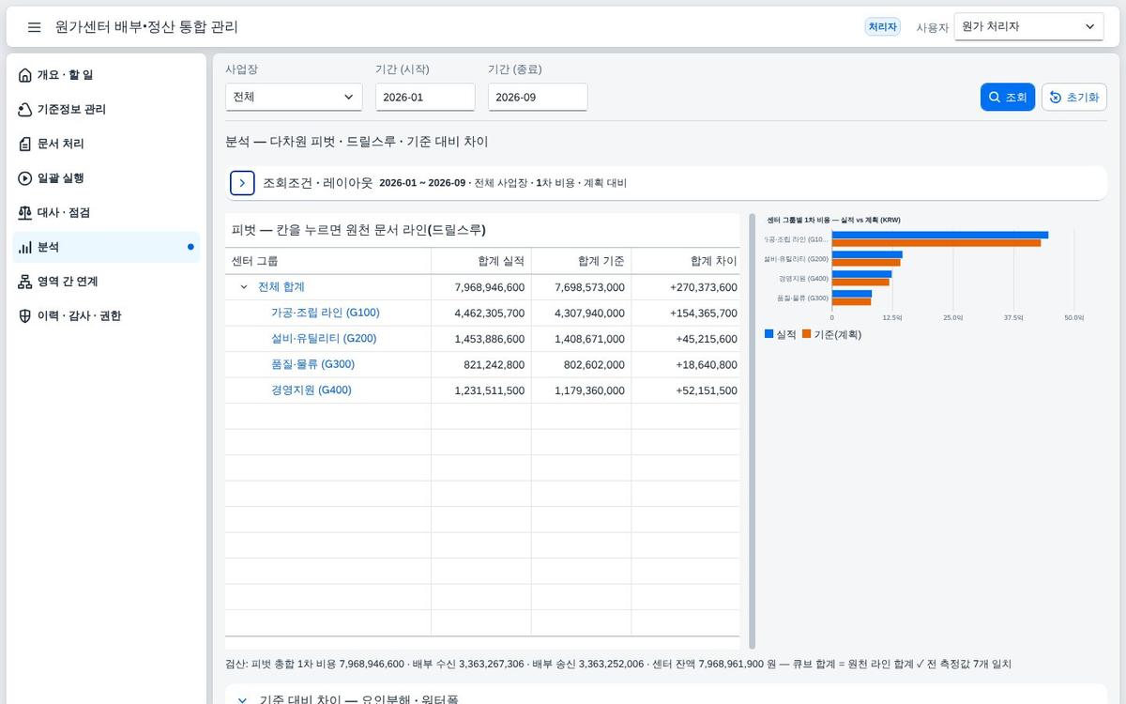
Task: Click the 기준(계획) orange legend swatch
Action: [x=806, y=334]
